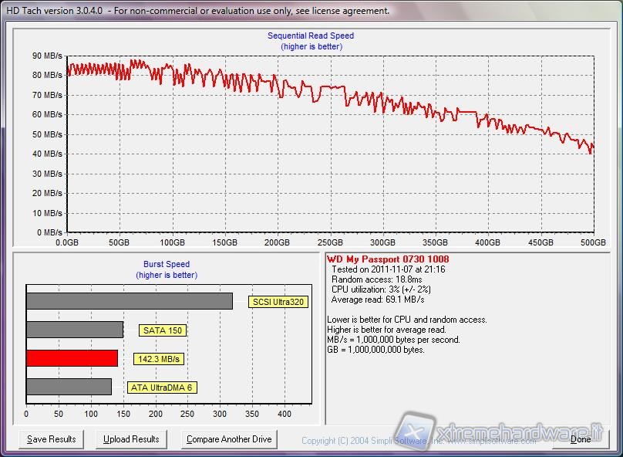
Task: Open Compare Another Drive
Action: (x=229, y=439)
